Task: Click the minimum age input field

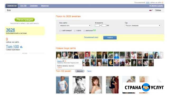Action: (x=97, y=26)
